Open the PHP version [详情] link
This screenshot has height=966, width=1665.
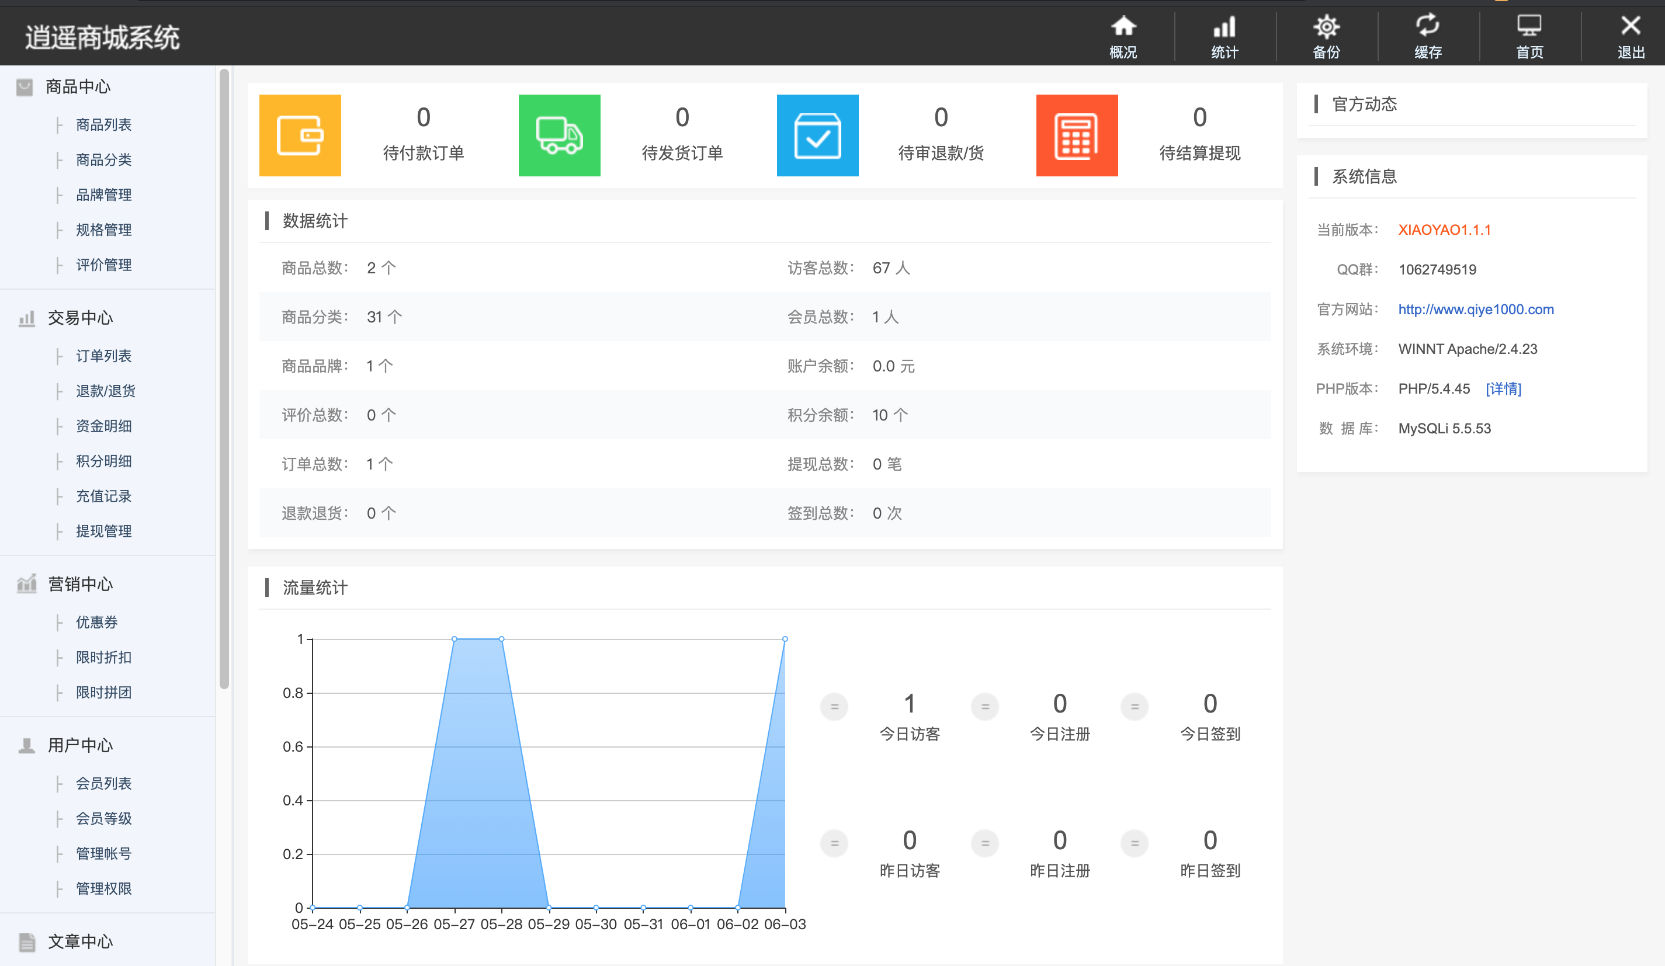[x=1503, y=388]
